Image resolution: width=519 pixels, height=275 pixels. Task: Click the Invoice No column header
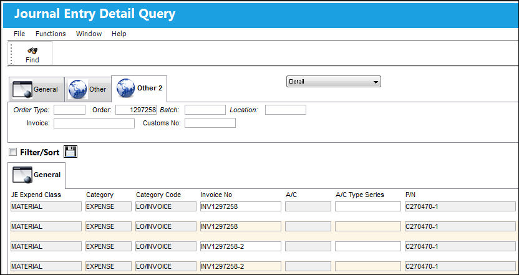click(x=216, y=195)
